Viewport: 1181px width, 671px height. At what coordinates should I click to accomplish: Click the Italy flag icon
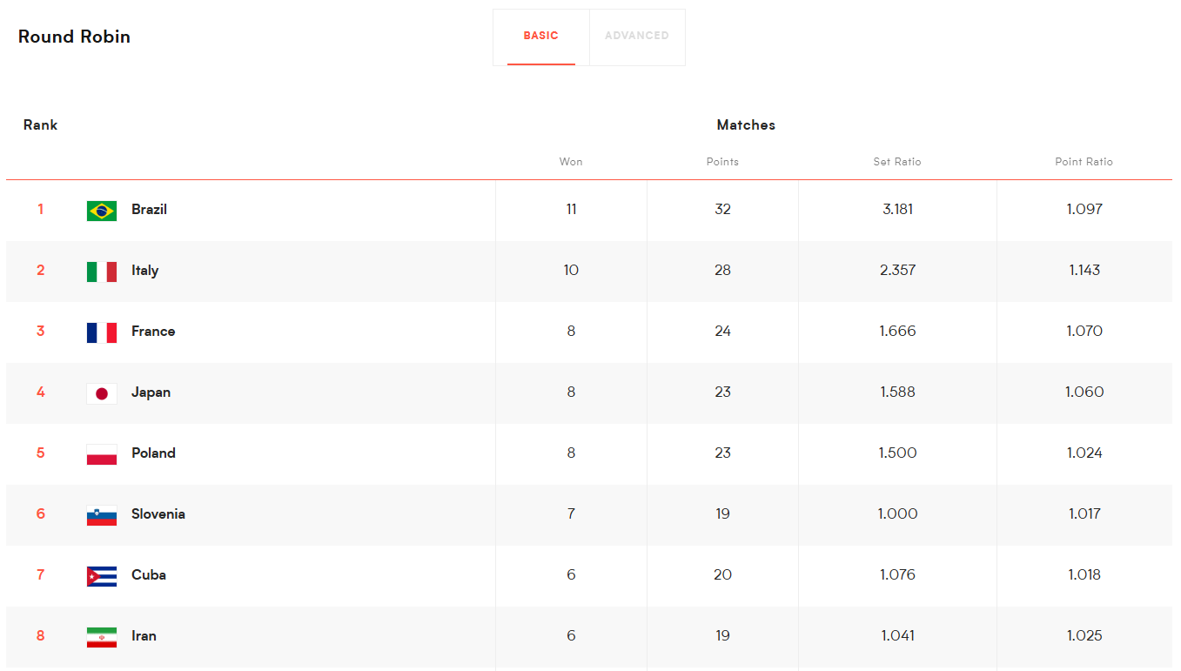pyautogui.click(x=102, y=272)
